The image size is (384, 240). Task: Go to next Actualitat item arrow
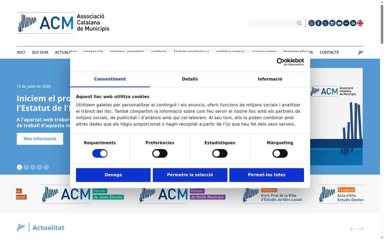361,229
